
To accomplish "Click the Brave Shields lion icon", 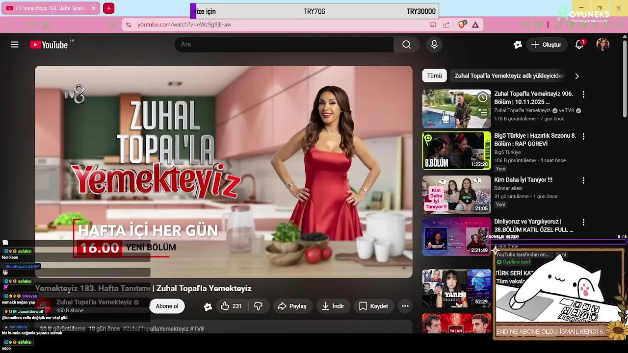I will pyautogui.click(x=462, y=25).
